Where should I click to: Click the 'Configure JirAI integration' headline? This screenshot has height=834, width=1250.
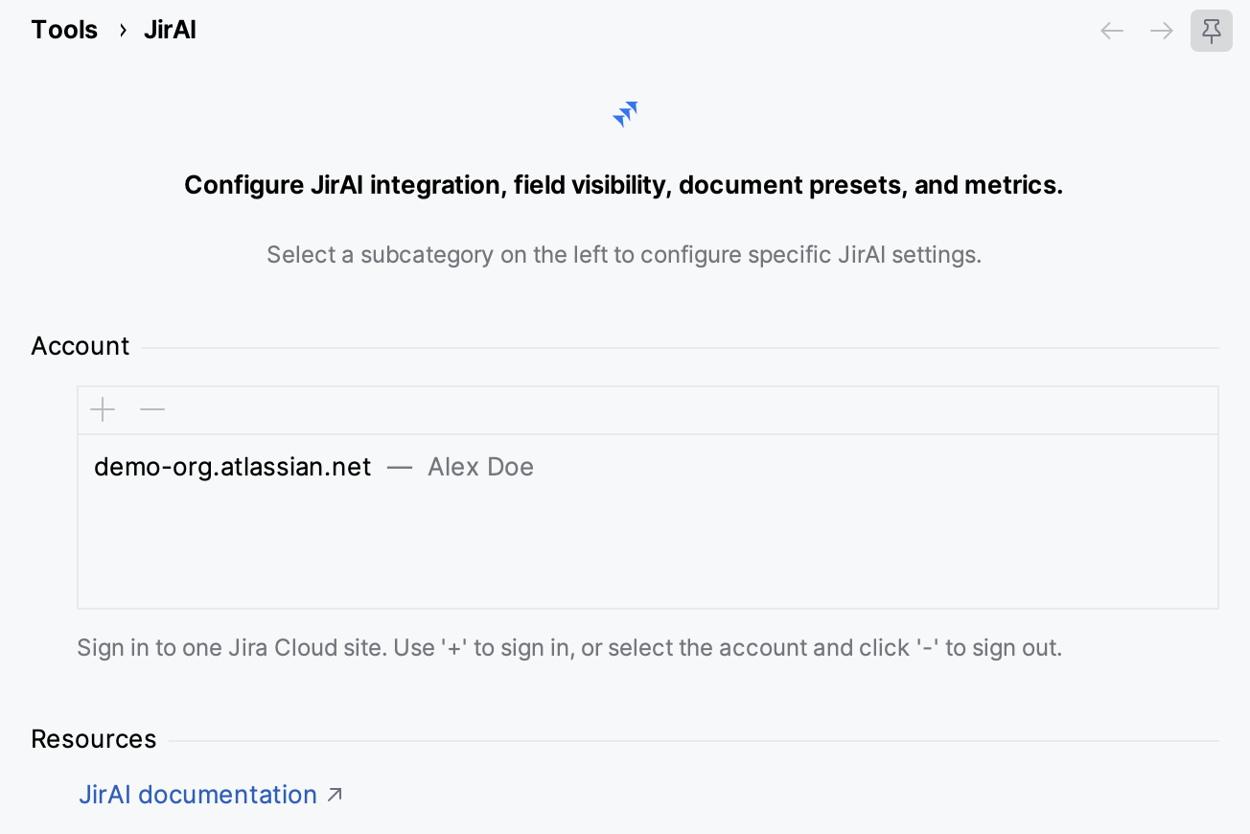[624, 185]
